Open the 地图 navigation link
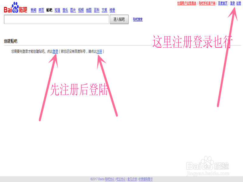This screenshot has width=243, height=182. pyautogui.click(x=89, y=10)
